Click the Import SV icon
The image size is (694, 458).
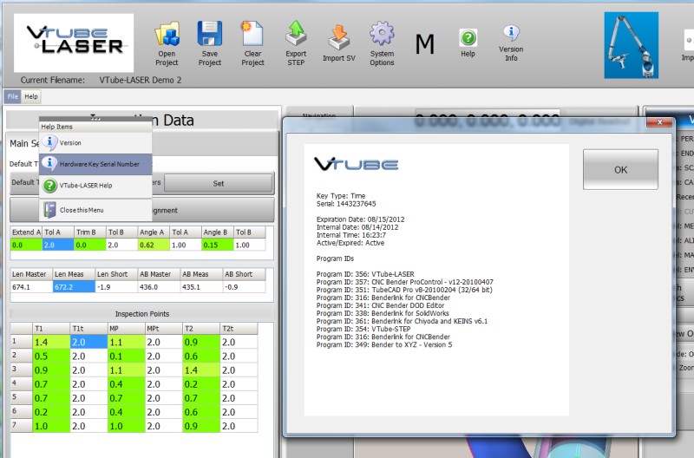[x=338, y=40]
